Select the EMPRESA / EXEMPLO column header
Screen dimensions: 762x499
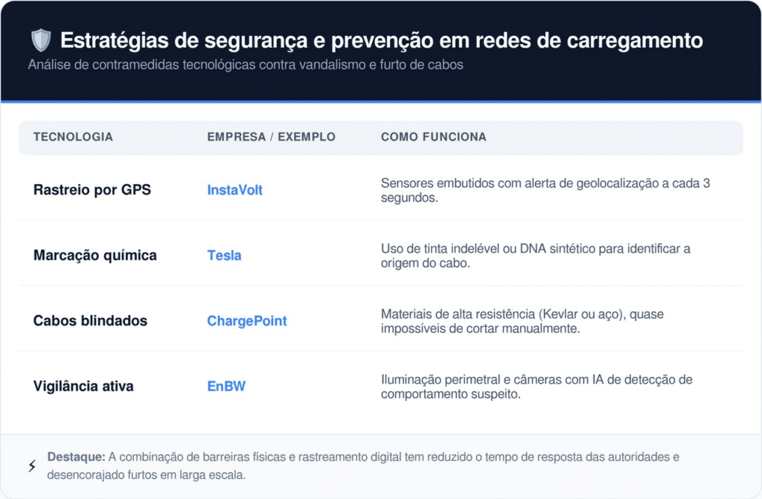271,137
